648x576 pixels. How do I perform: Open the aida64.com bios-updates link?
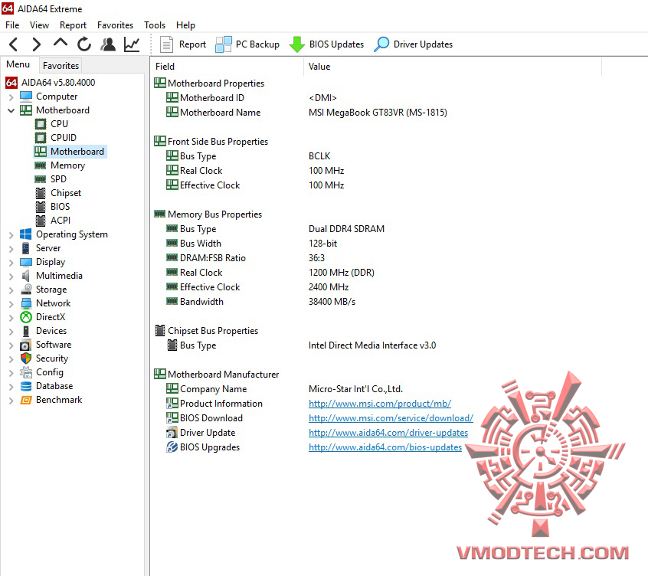pyautogui.click(x=385, y=447)
